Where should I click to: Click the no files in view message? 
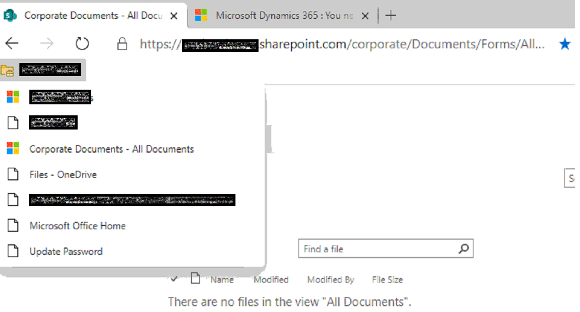(x=289, y=302)
